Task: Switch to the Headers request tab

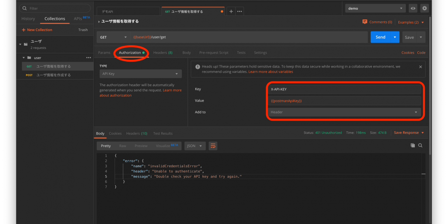Action: tap(162, 53)
